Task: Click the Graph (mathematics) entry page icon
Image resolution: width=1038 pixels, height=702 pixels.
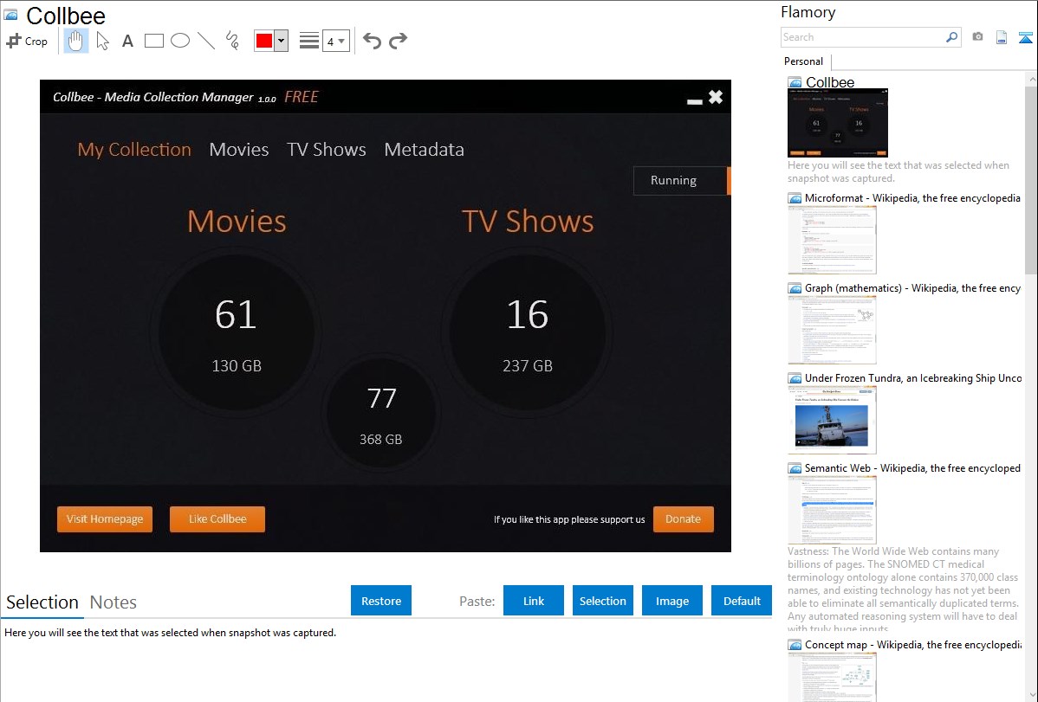Action: point(795,288)
